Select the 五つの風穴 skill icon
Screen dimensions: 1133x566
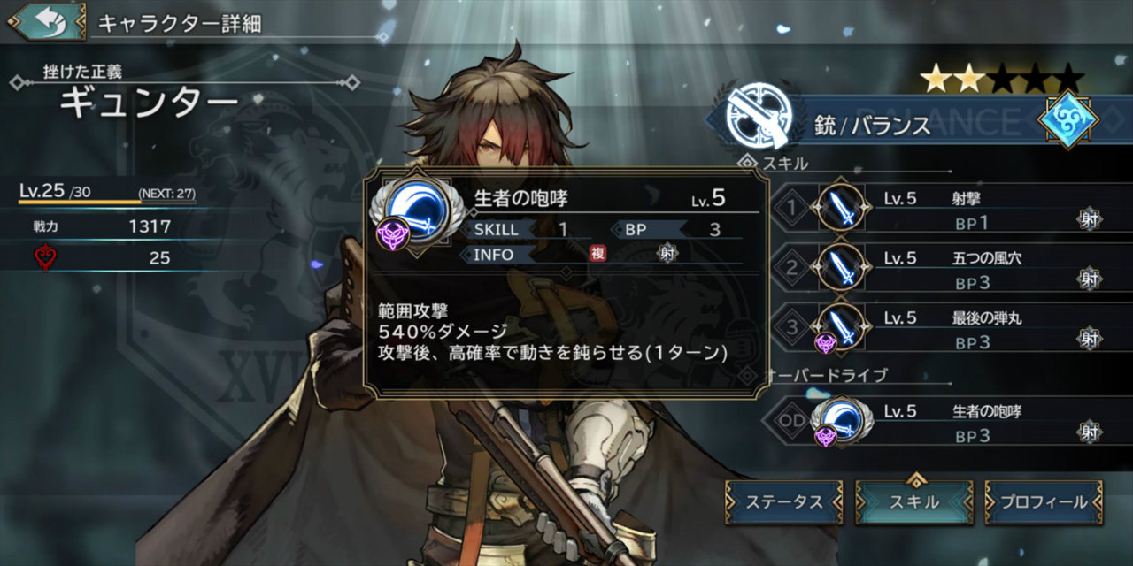coord(838,267)
